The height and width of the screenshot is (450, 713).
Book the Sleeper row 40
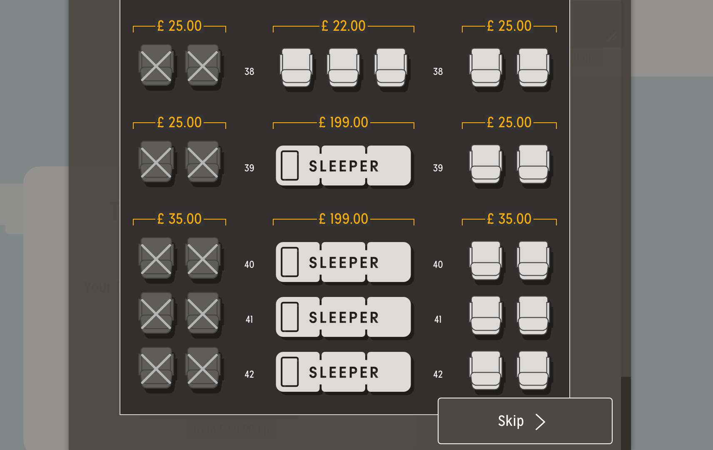click(x=343, y=262)
